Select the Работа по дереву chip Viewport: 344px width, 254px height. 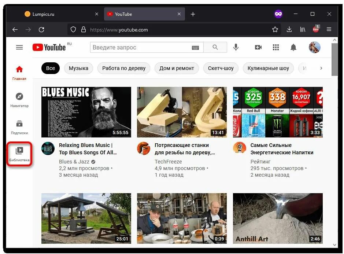coord(124,68)
